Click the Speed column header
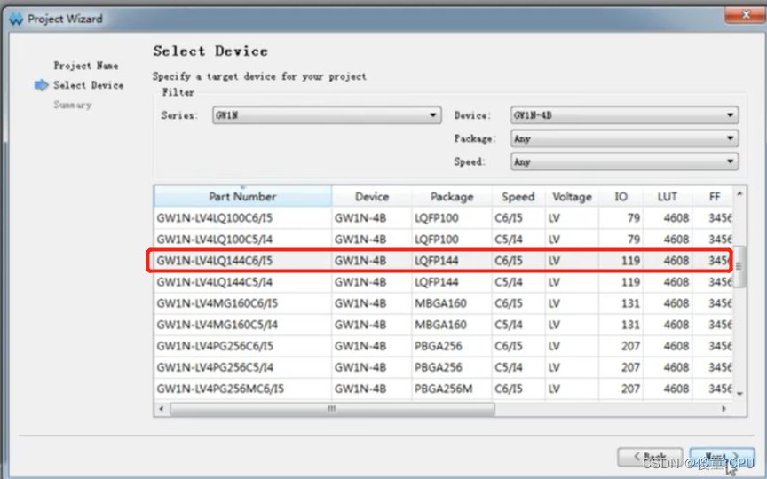The image size is (767, 479). [518, 197]
